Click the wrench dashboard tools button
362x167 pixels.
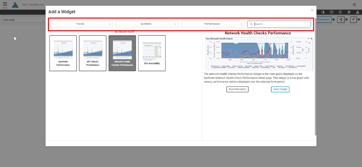353,20
